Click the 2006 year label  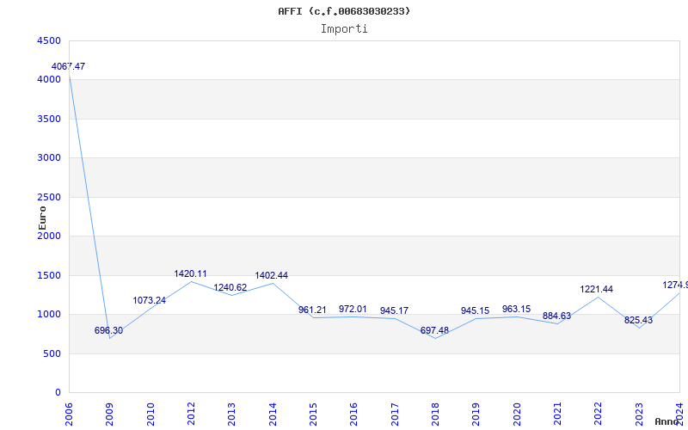click(69, 415)
